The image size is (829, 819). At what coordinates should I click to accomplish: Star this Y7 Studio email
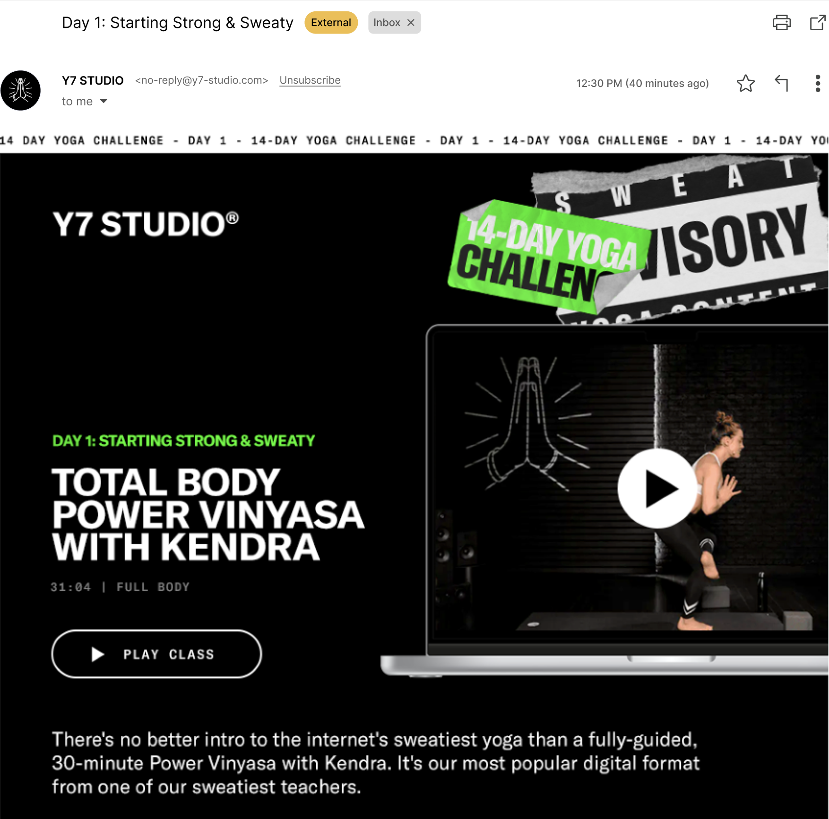point(745,84)
